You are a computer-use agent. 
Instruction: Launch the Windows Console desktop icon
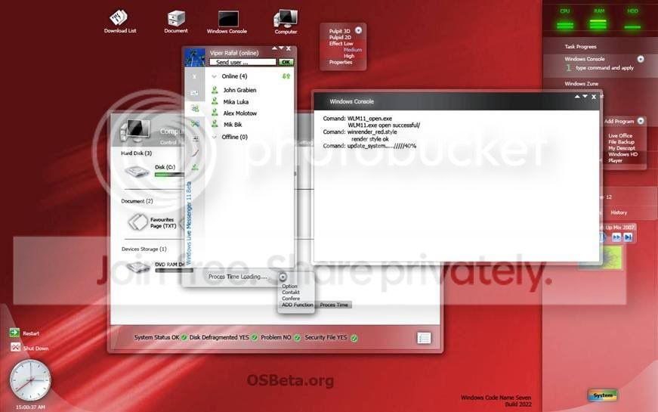point(227,22)
